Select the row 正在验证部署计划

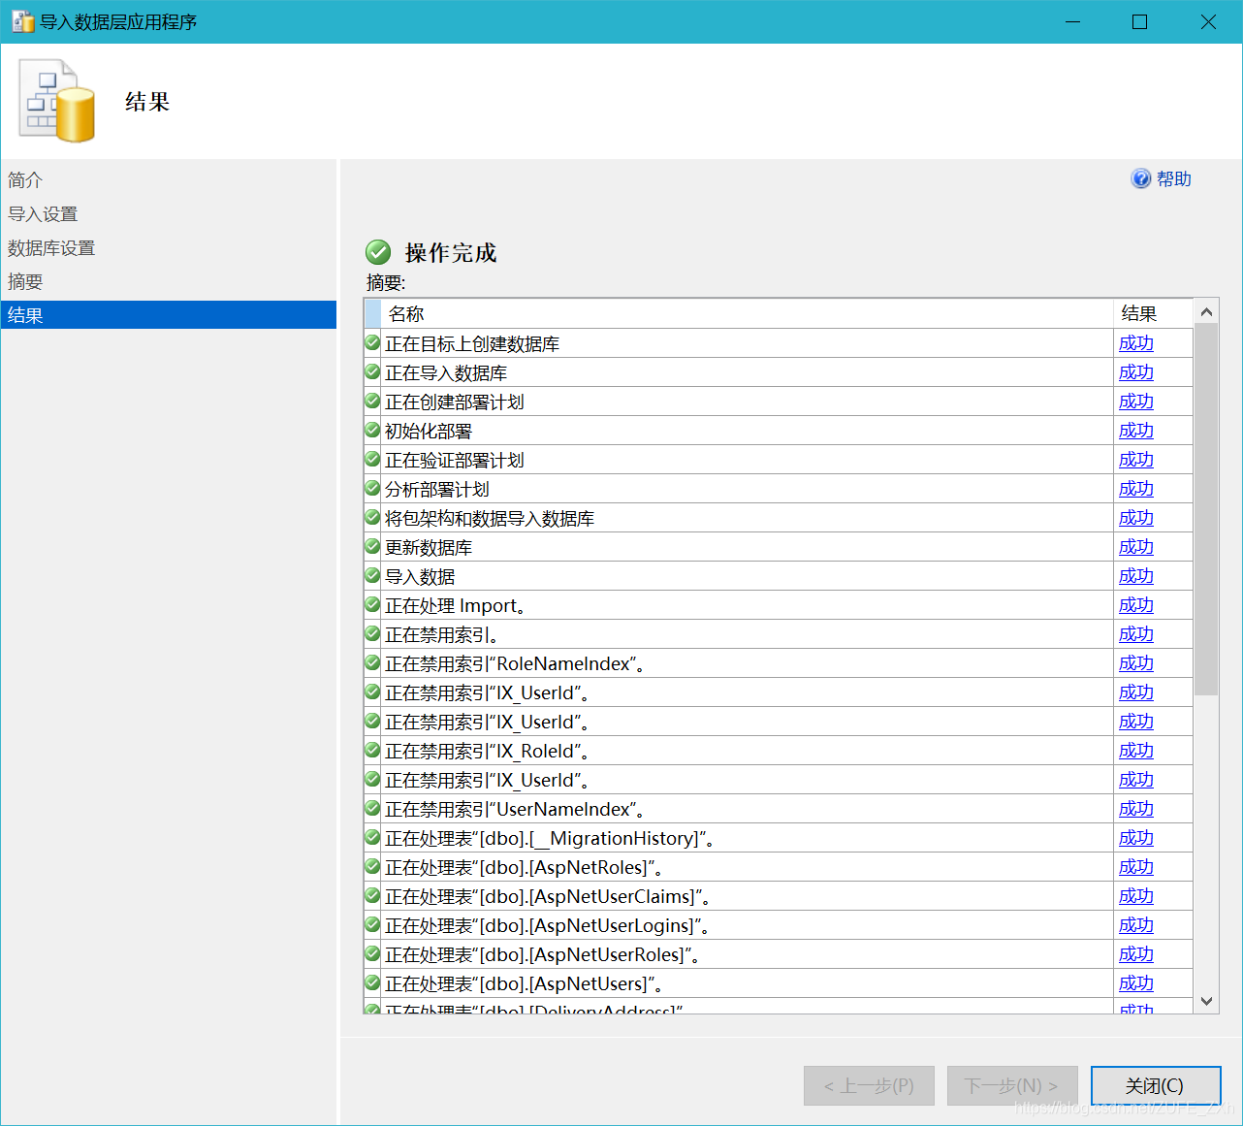coord(779,460)
